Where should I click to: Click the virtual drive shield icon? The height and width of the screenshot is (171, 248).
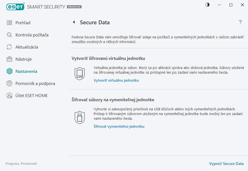(x=80, y=73)
